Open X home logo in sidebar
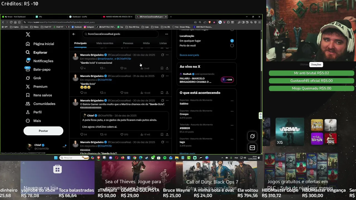 click(x=28, y=34)
